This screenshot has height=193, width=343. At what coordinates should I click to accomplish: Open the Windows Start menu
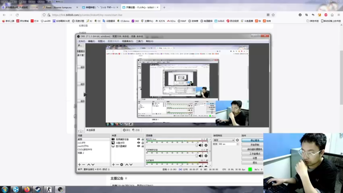pos(5,190)
